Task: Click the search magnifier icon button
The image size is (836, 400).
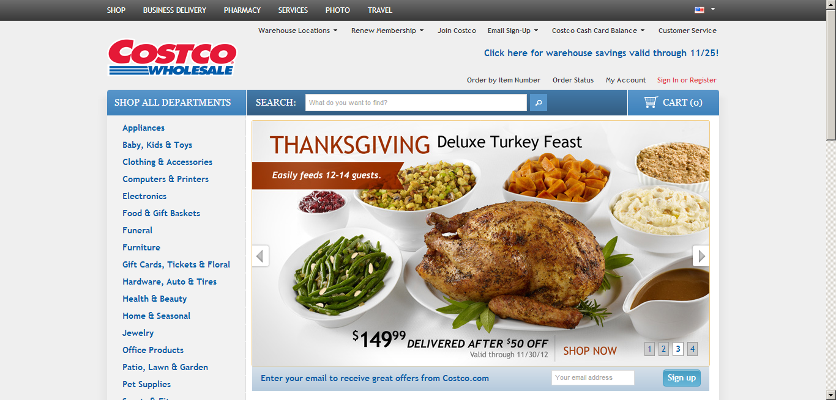Action: [x=539, y=103]
